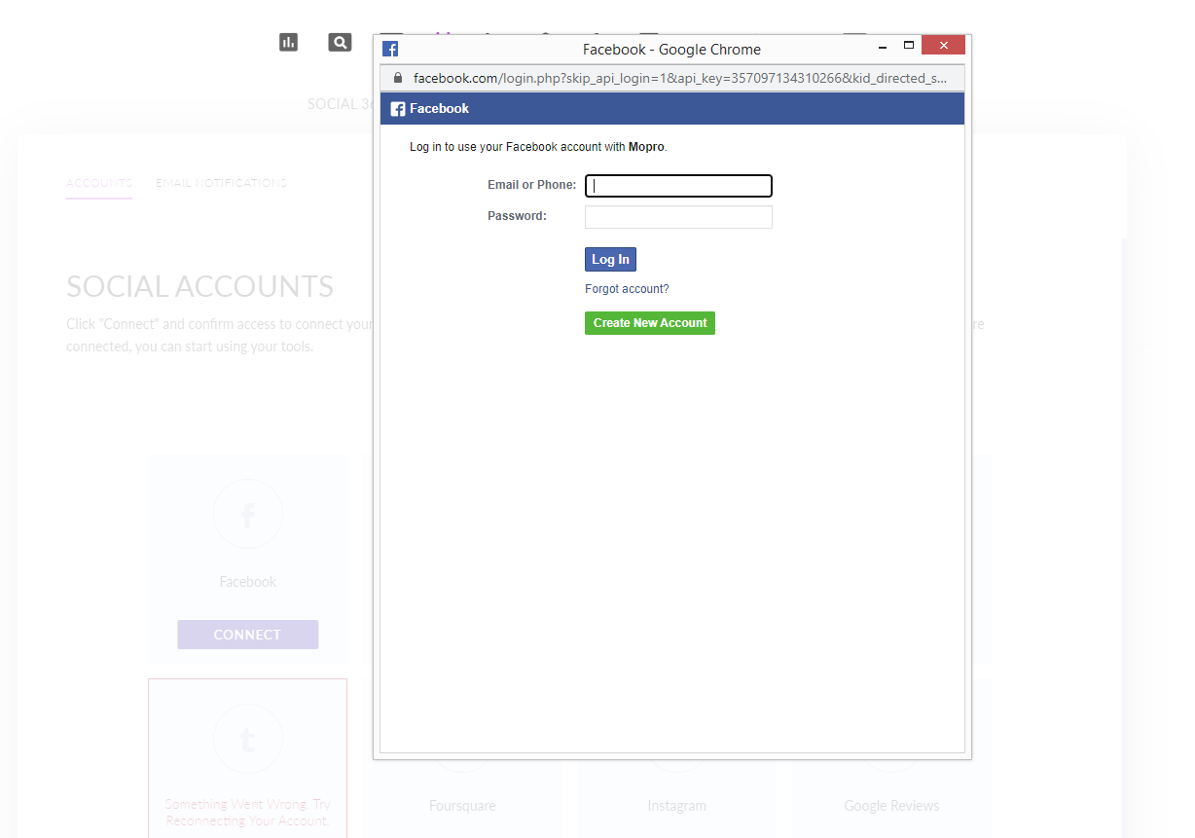Click the Instagram account card label
Screen dimensions: 1195x838
click(x=676, y=806)
